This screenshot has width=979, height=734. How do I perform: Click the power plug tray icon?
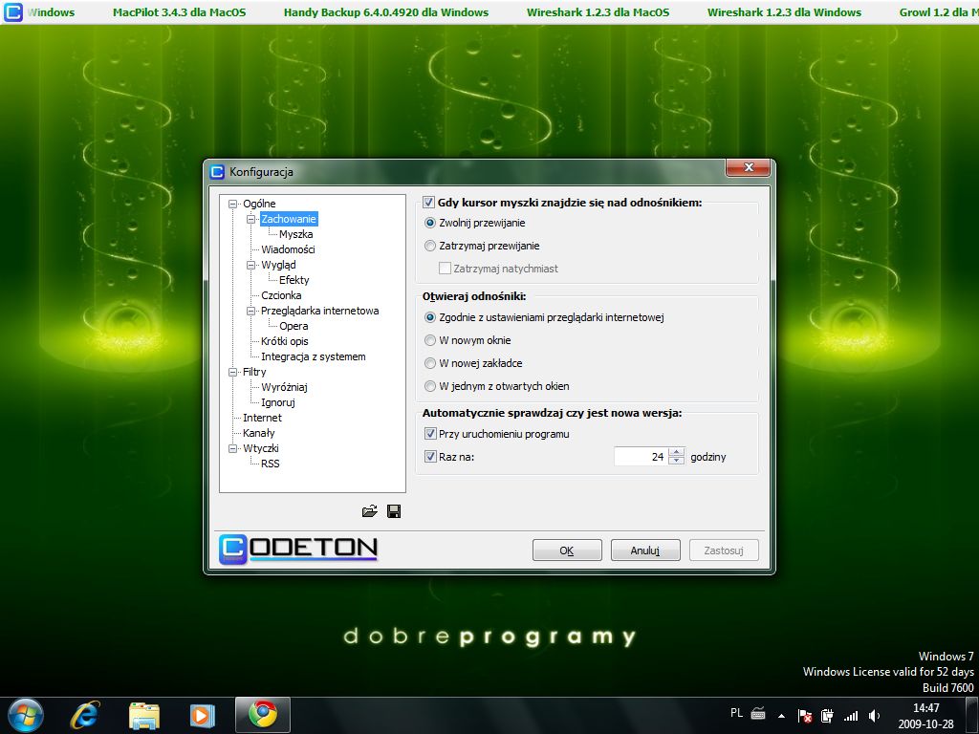827,716
